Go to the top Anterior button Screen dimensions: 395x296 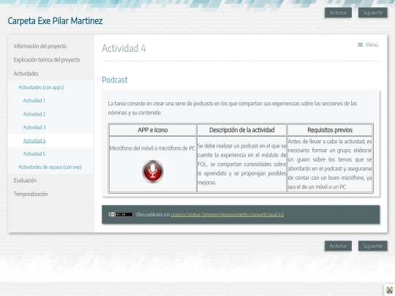pos(338,12)
